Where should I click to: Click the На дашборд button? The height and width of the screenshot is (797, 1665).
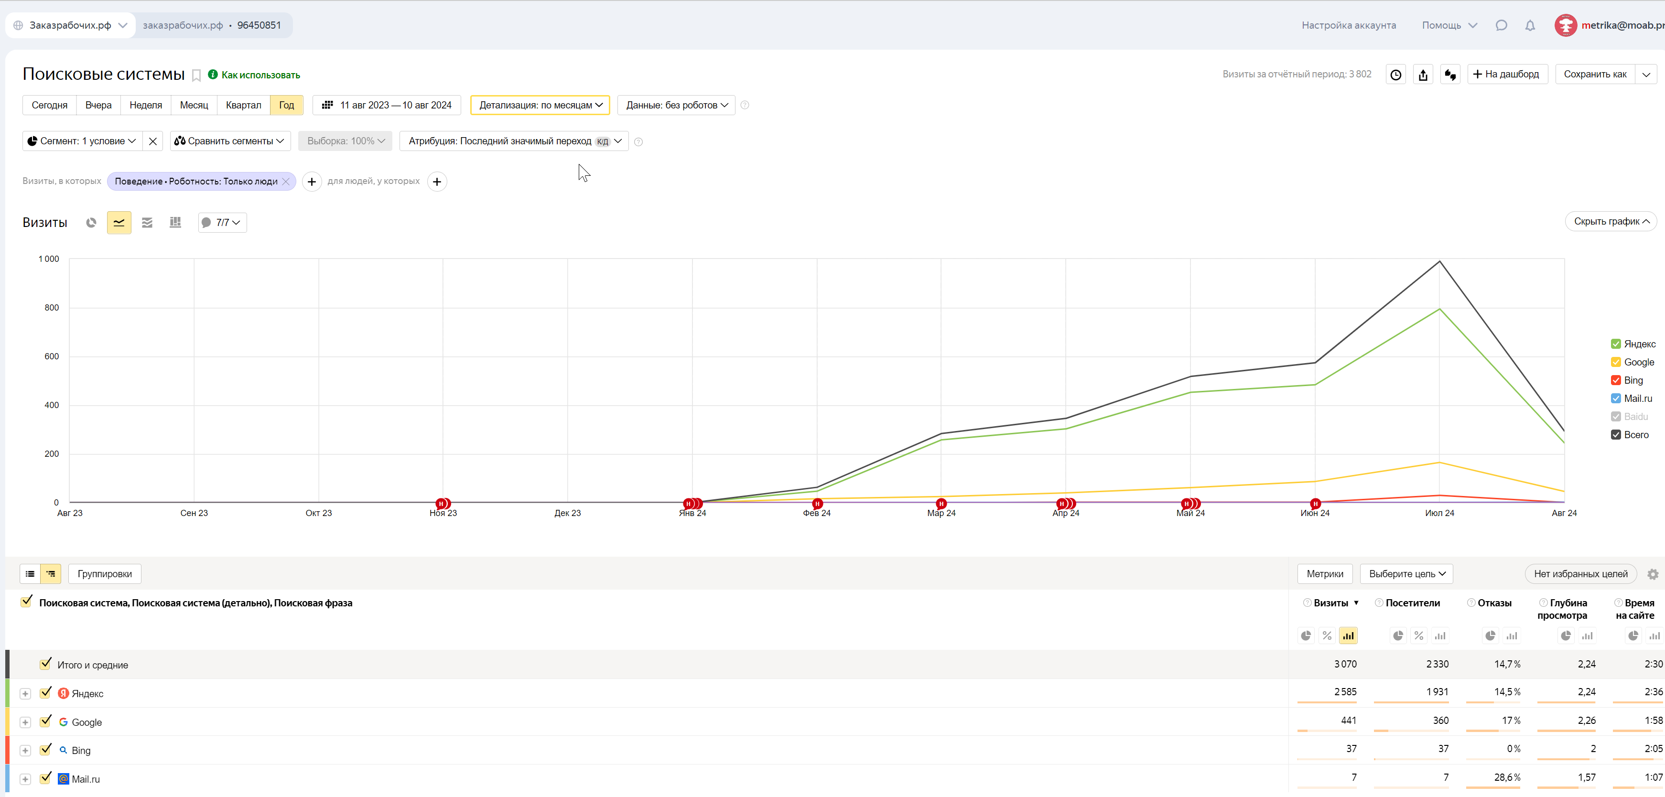pyautogui.click(x=1507, y=75)
